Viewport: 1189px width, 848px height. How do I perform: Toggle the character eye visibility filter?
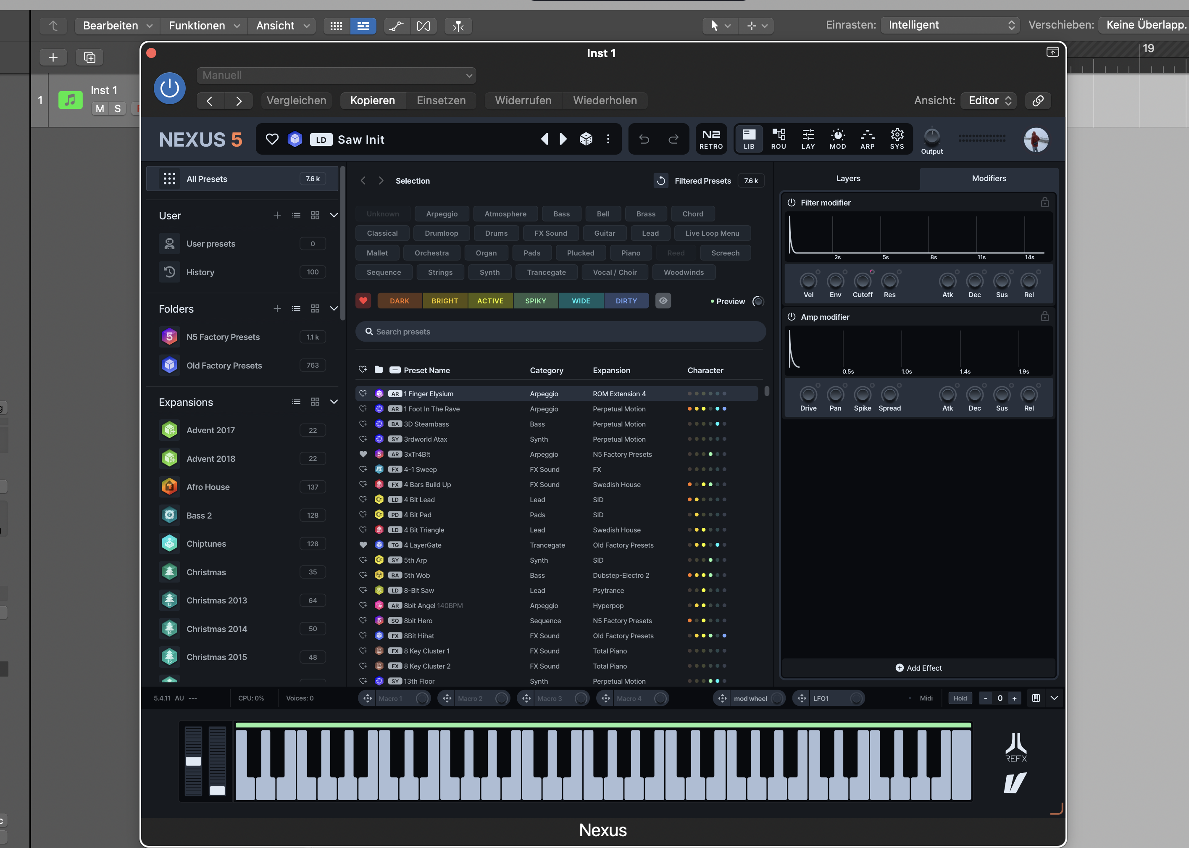[663, 301]
